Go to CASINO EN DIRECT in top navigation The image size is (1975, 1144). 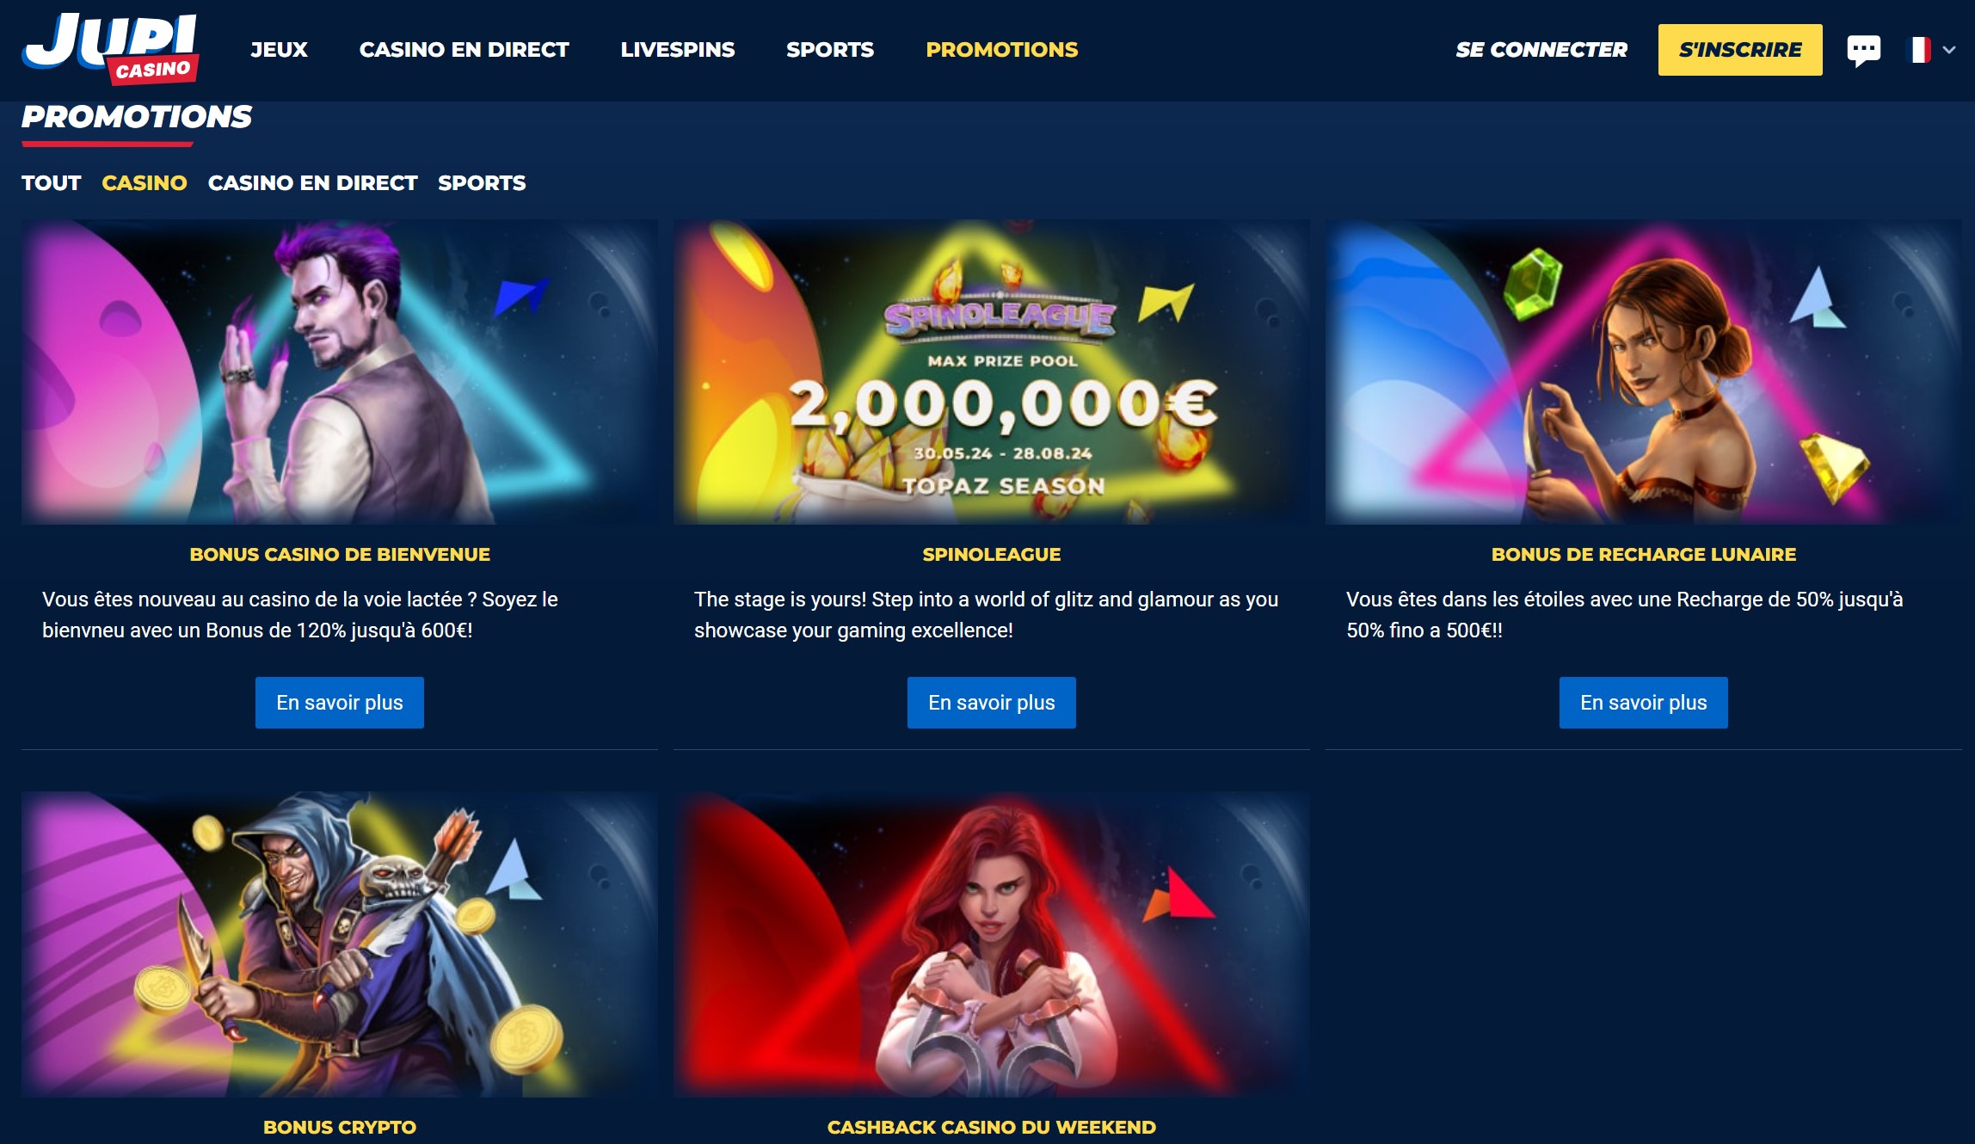pyautogui.click(x=464, y=50)
